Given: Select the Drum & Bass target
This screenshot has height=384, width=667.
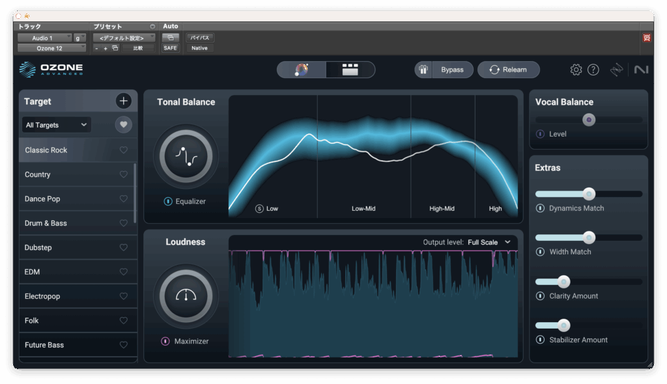Looking at the screenshot, I should point(46,223).
